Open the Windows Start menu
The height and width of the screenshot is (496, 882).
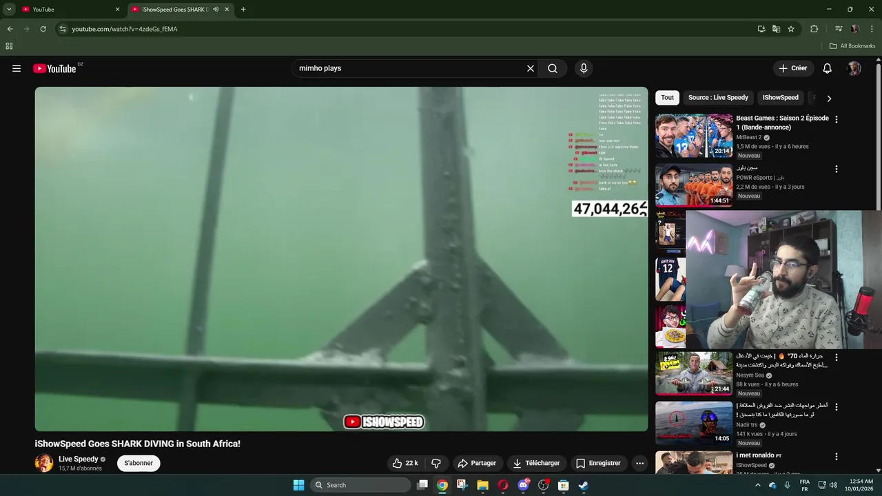298,485
